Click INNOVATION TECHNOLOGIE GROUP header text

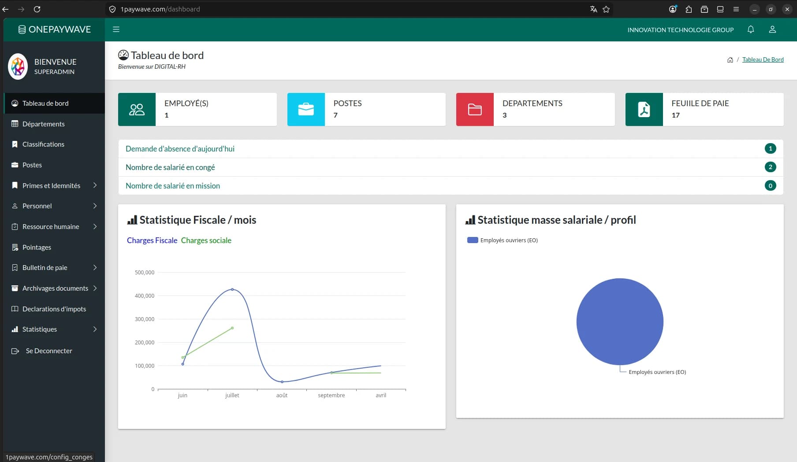tap(681, 30)
